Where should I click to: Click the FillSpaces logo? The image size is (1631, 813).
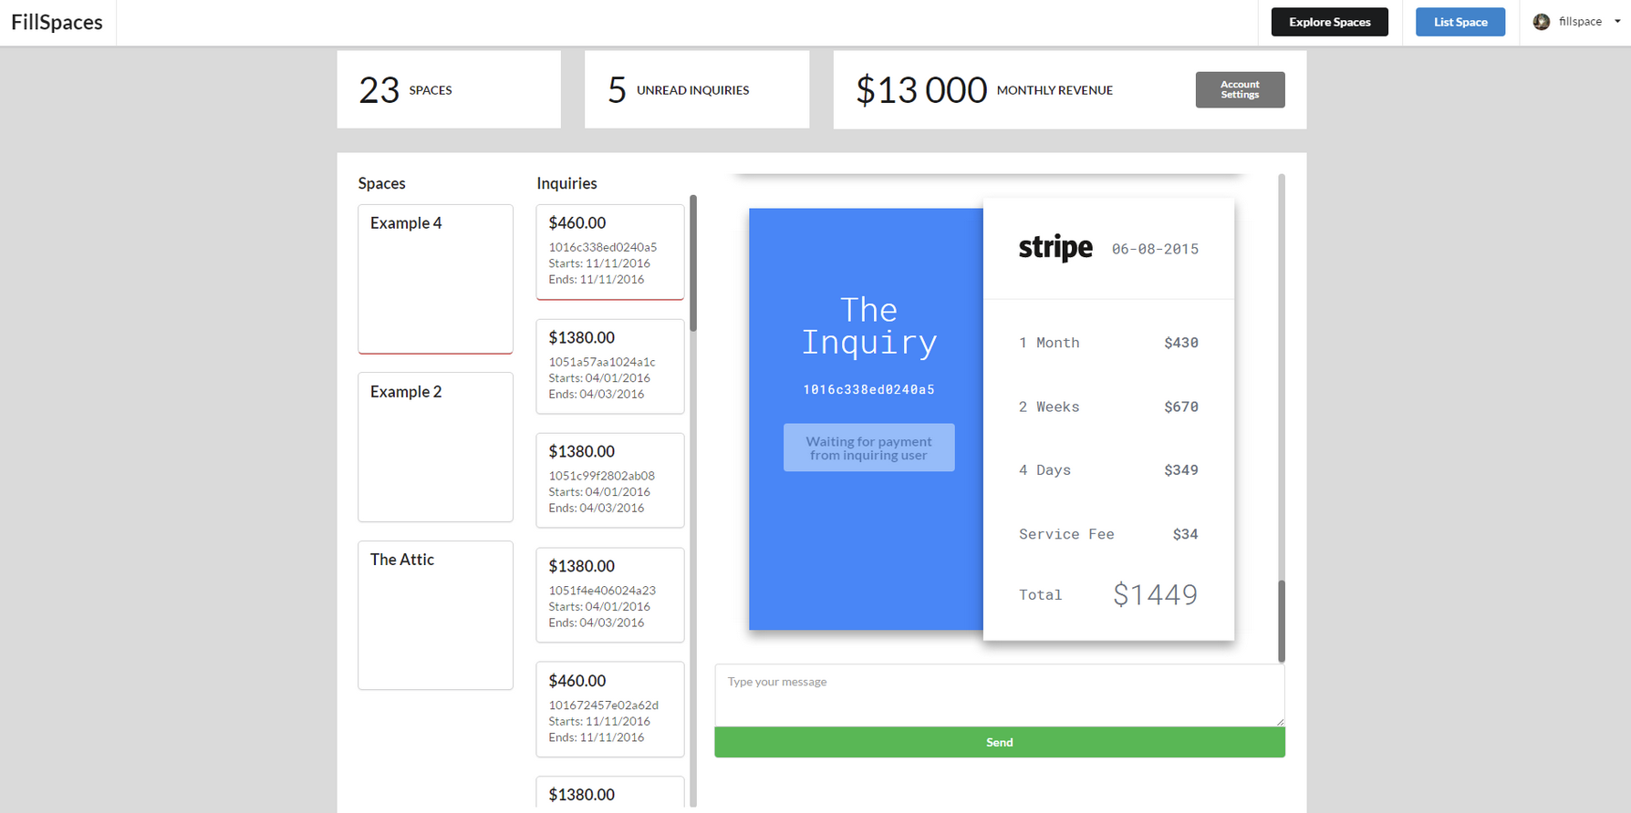click(x=57, y=22)
